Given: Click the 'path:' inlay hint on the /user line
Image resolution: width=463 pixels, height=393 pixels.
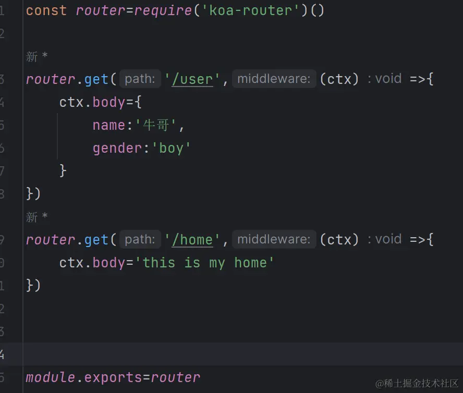Looking at the screenshot, I should tap(140, 79).
